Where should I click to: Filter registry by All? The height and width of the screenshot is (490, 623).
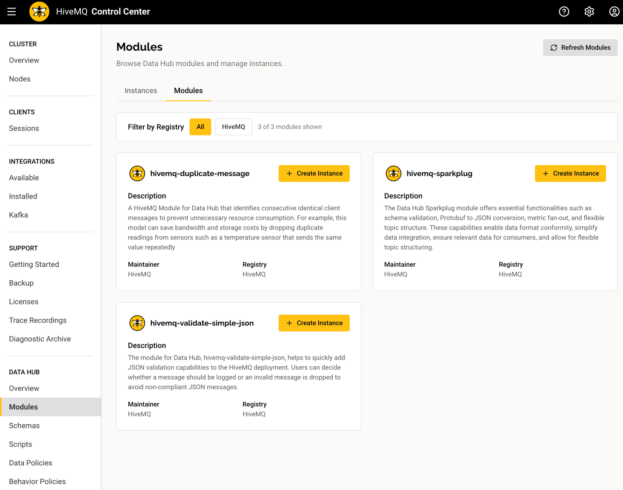pos(200,127)
